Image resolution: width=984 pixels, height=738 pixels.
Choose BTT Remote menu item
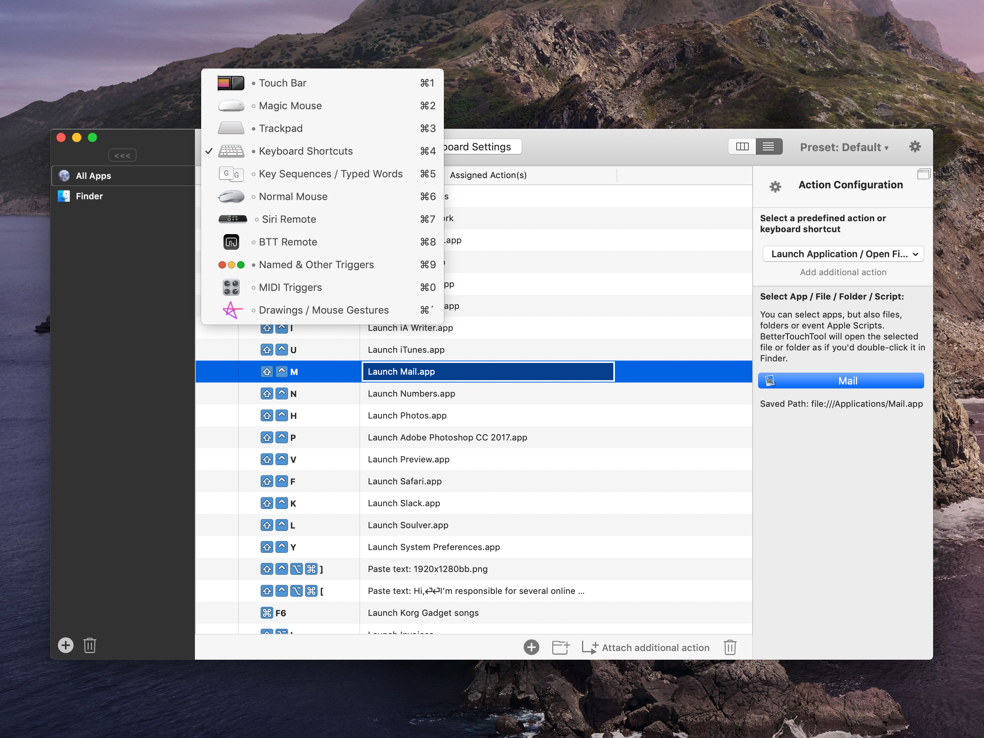tap(322, 242)
